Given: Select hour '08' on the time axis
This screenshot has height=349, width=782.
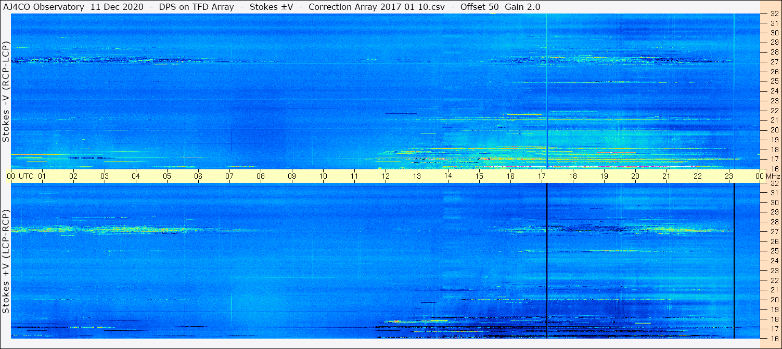Looking at the screenshot, I should [x=261, y=176].
